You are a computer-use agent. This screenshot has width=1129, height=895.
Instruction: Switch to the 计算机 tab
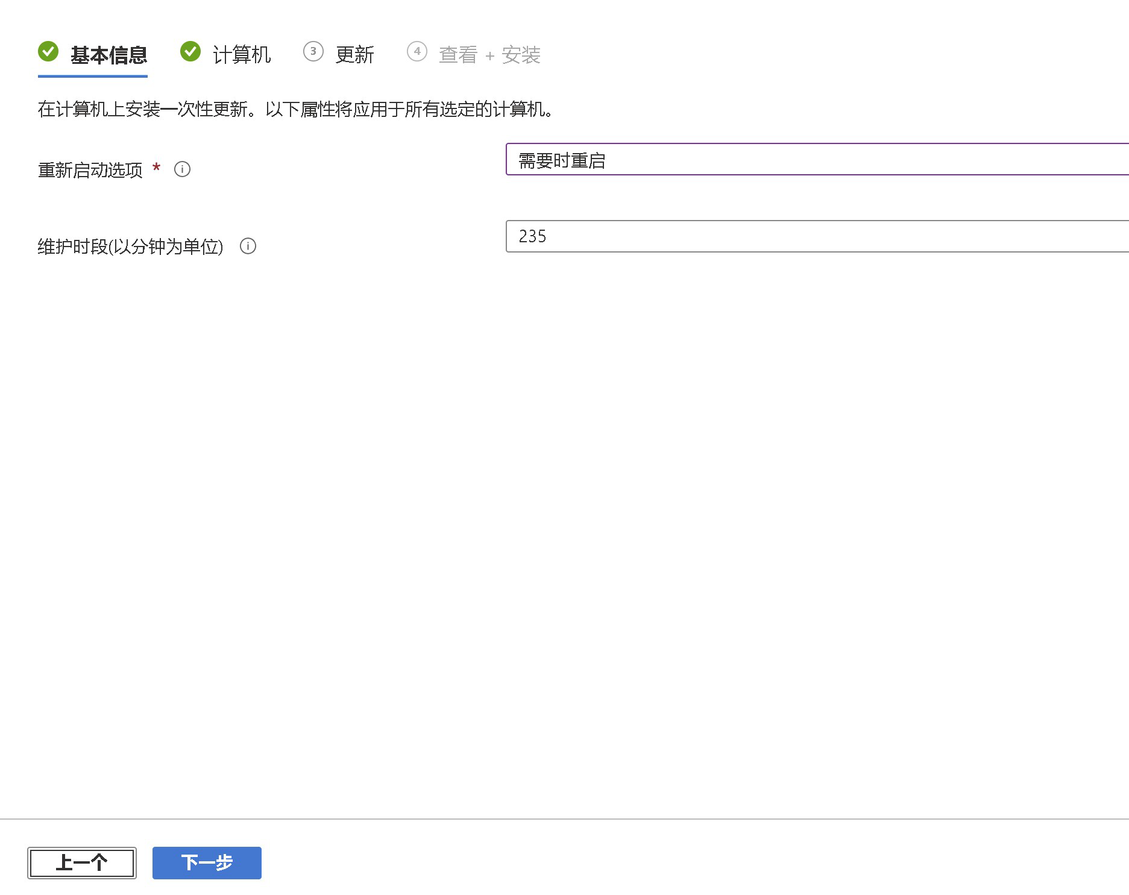(x=242, y=54)
